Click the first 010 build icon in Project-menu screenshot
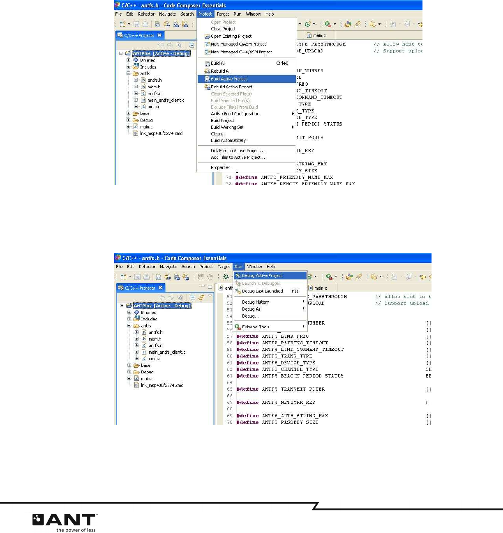The image size is (503, 533). tap(158, 25)
